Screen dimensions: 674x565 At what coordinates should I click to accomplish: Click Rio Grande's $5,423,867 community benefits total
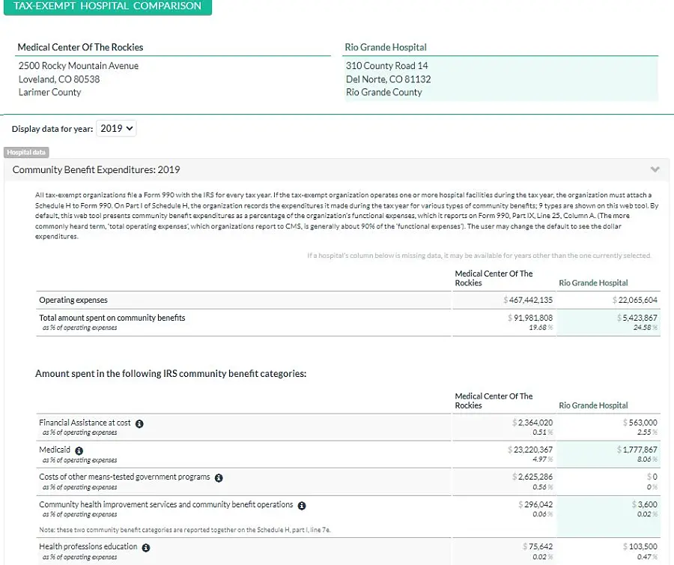[634, 318]
